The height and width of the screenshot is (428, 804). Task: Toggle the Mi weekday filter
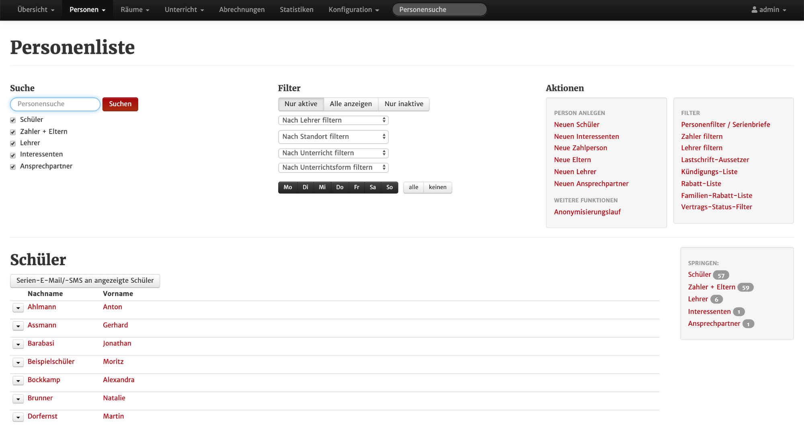[x=322, y=187]
